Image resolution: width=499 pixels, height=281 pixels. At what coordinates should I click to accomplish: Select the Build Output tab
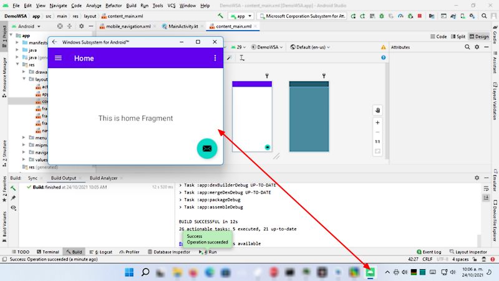tap(64, 178)
